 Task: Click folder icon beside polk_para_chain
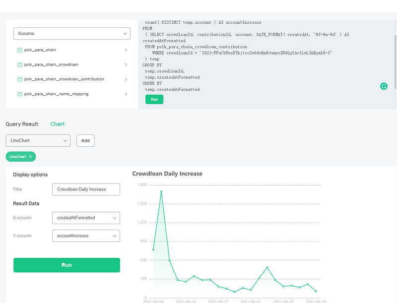click(x=19, y=50)
